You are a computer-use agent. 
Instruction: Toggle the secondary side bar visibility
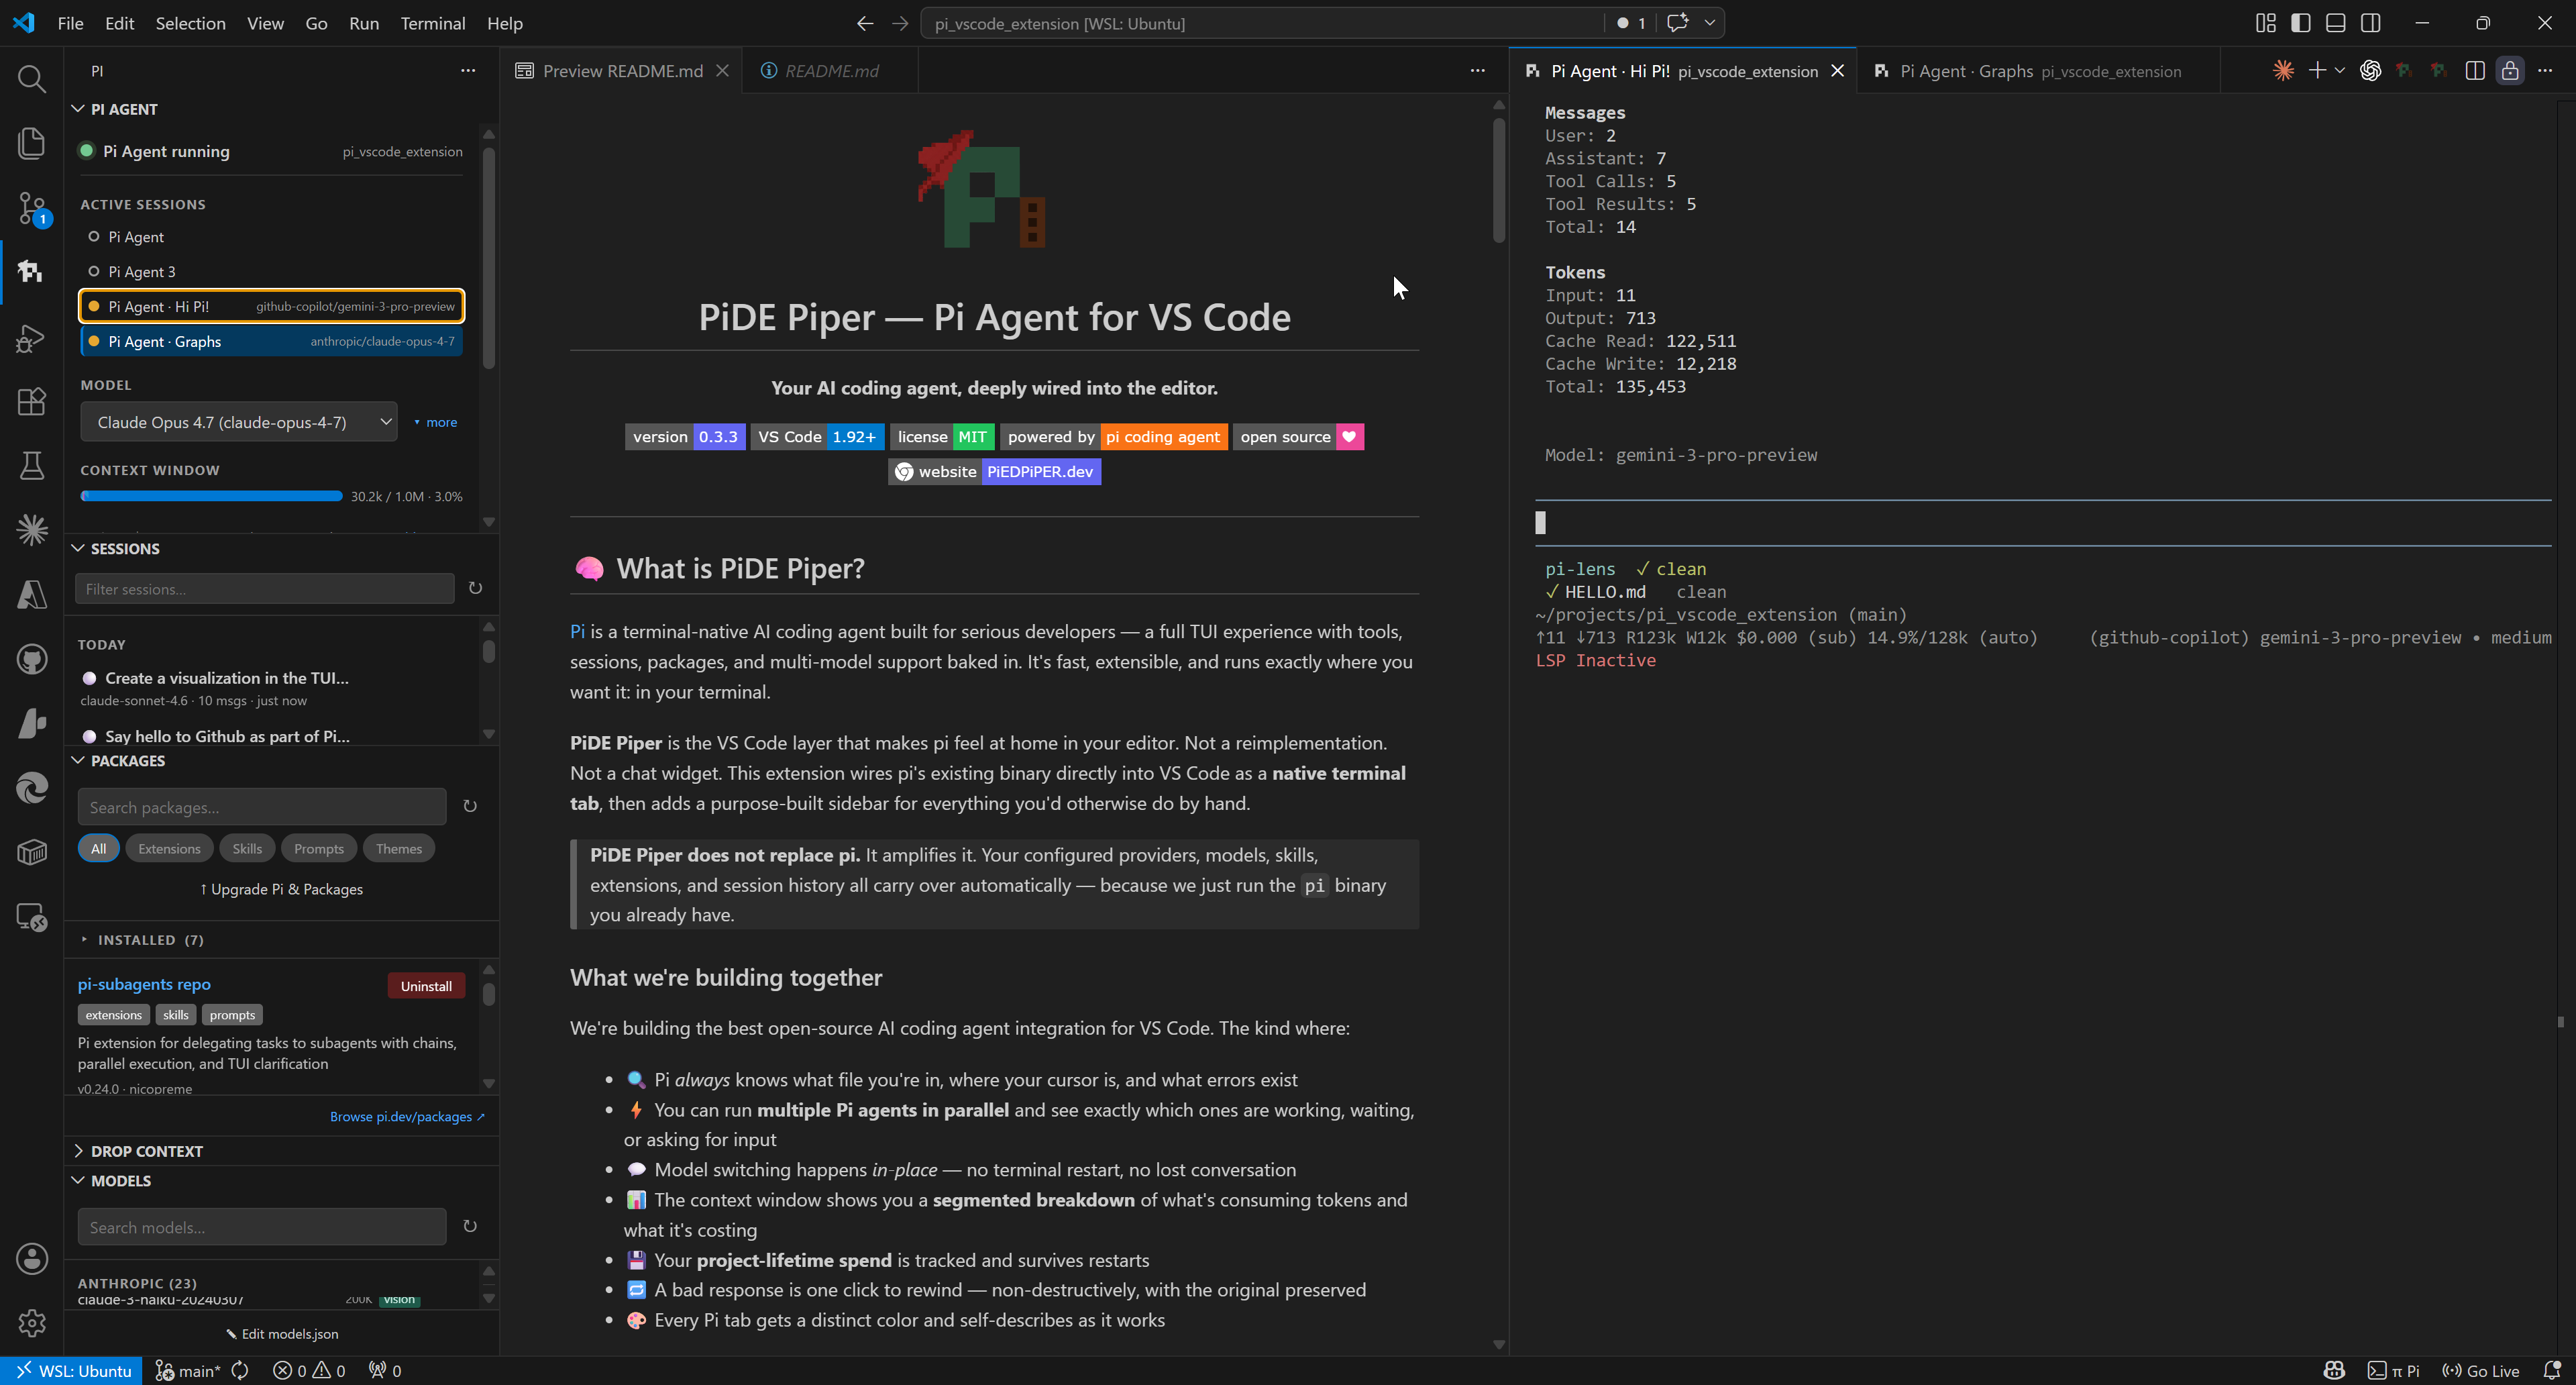pos(2371,23)
